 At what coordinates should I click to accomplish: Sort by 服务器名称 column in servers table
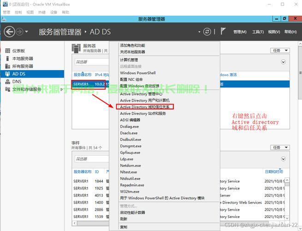coord(83,75)
